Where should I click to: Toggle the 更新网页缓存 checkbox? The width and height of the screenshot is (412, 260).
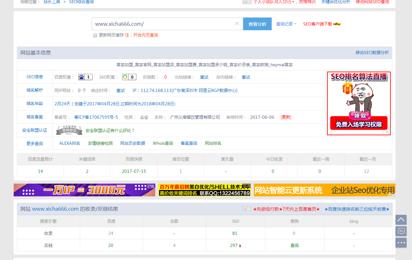tap(95, 35)
